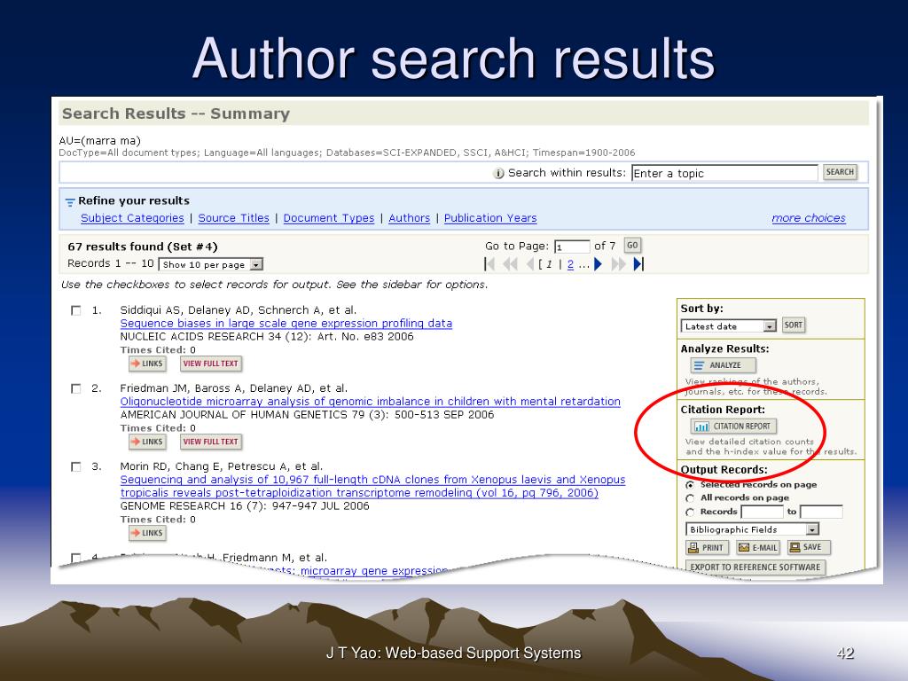Open 'Oligonucleotide microarray analysis' article link
Screen dimensions: 908x681
tap(370, 402)
